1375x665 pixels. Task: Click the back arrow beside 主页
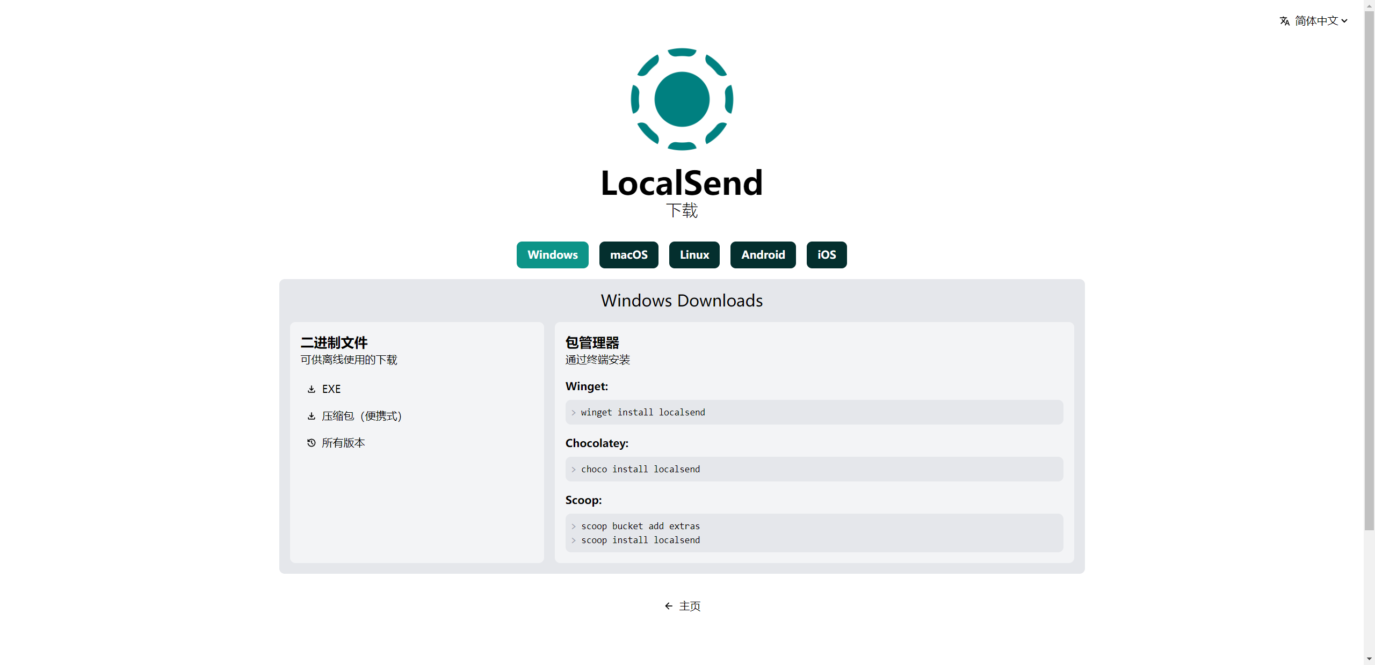click(669, 606)
